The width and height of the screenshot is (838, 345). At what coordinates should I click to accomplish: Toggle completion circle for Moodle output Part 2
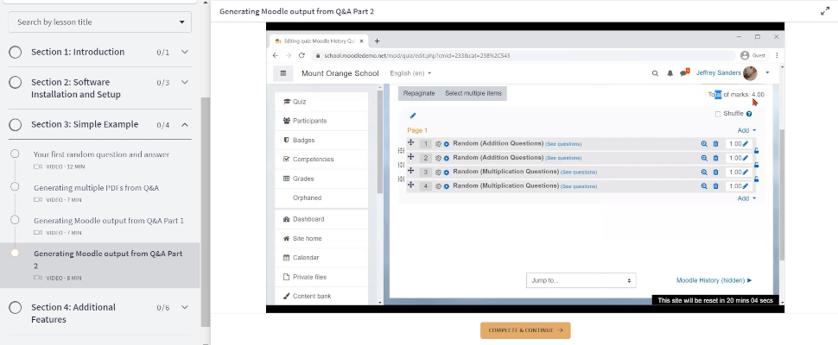tap(15, 253)
